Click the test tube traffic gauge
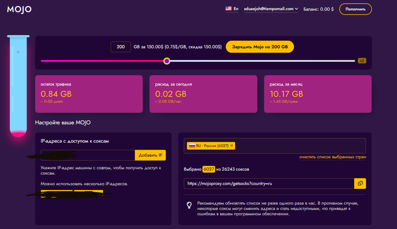The width and height of the screenshot is (397, 229). [x=18, y=86]
